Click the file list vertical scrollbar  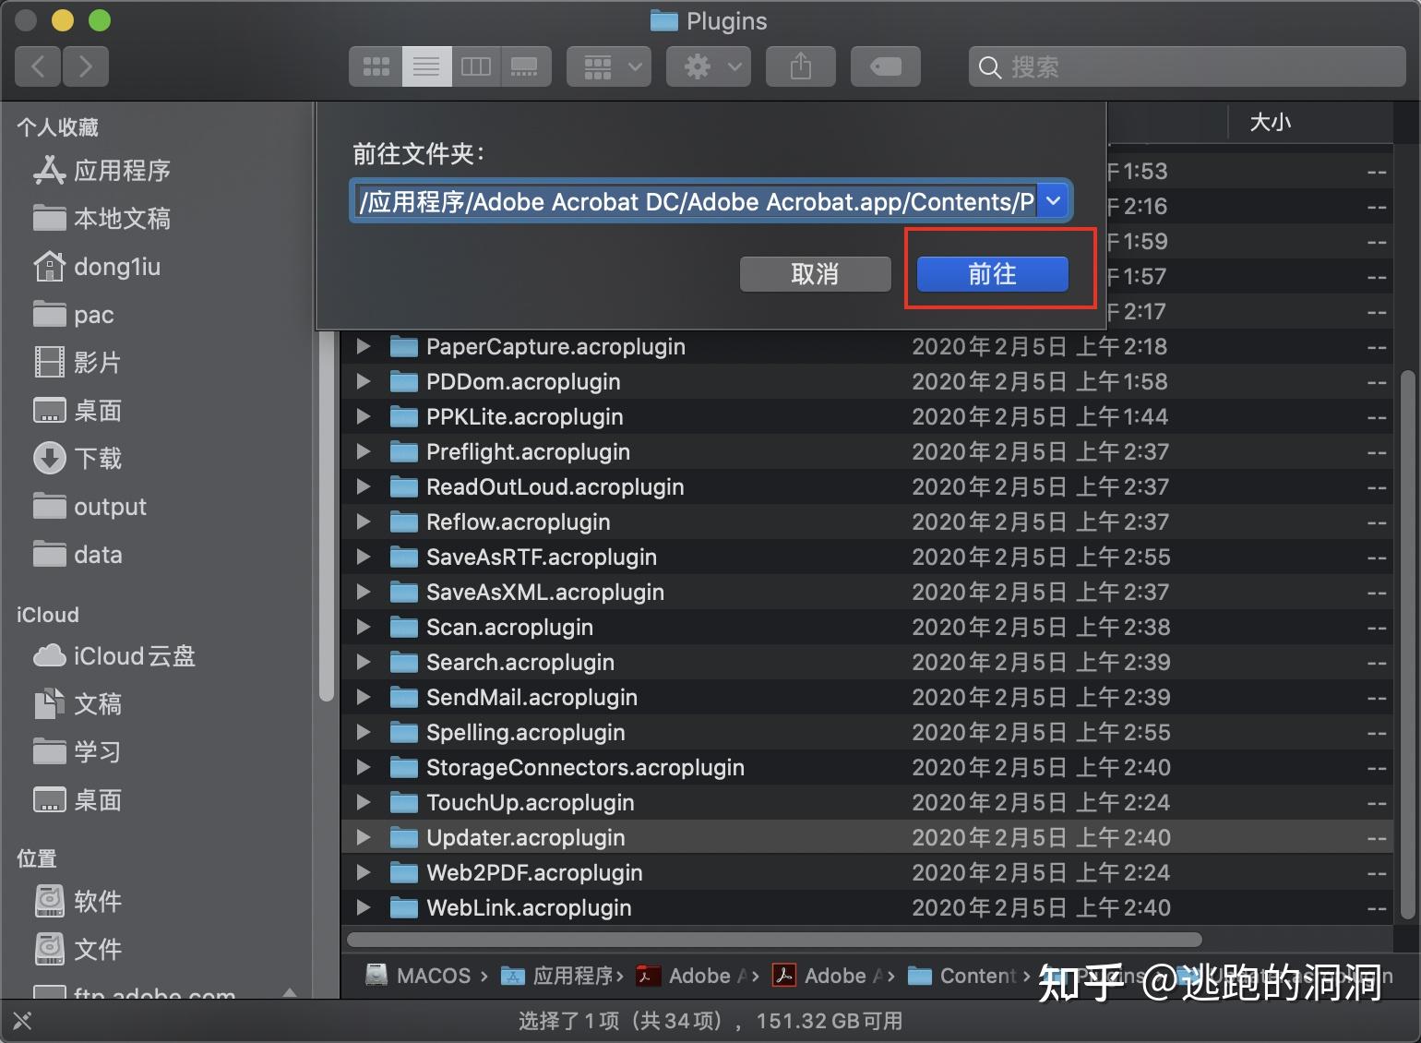1407,644
